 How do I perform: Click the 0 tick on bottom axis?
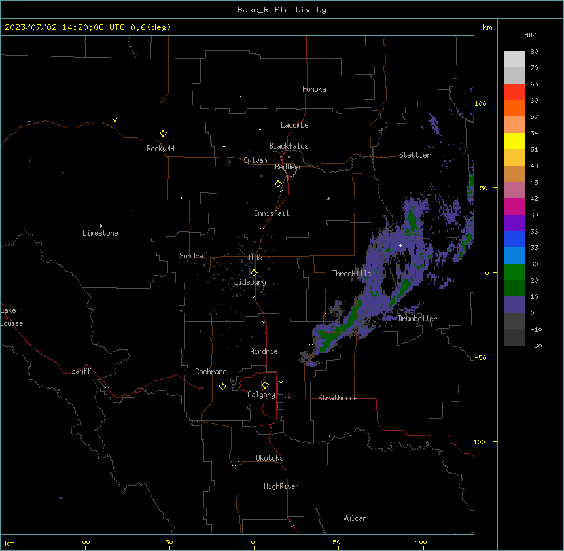253,542
